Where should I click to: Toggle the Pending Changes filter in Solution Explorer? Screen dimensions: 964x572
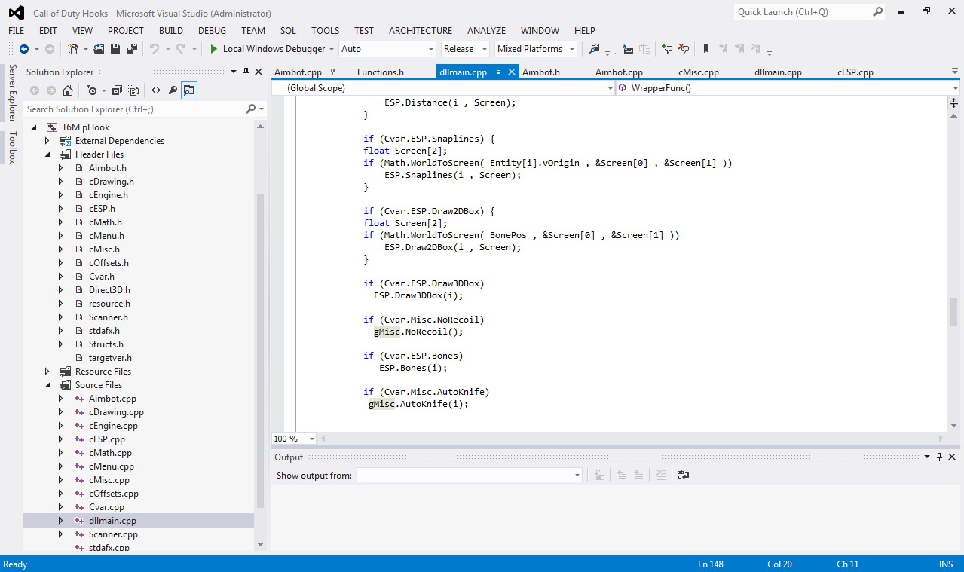pos(91,90)
